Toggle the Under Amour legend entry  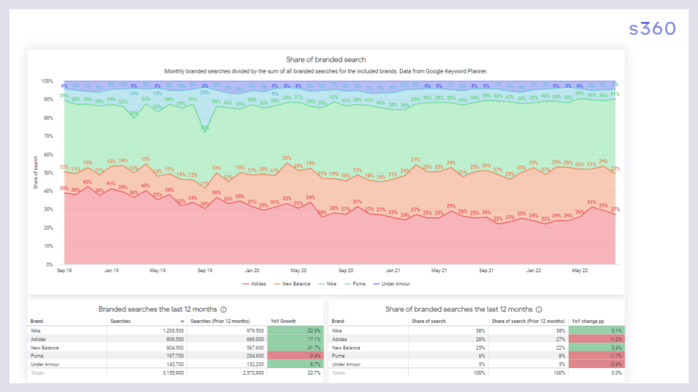click(x=391, y=284)
